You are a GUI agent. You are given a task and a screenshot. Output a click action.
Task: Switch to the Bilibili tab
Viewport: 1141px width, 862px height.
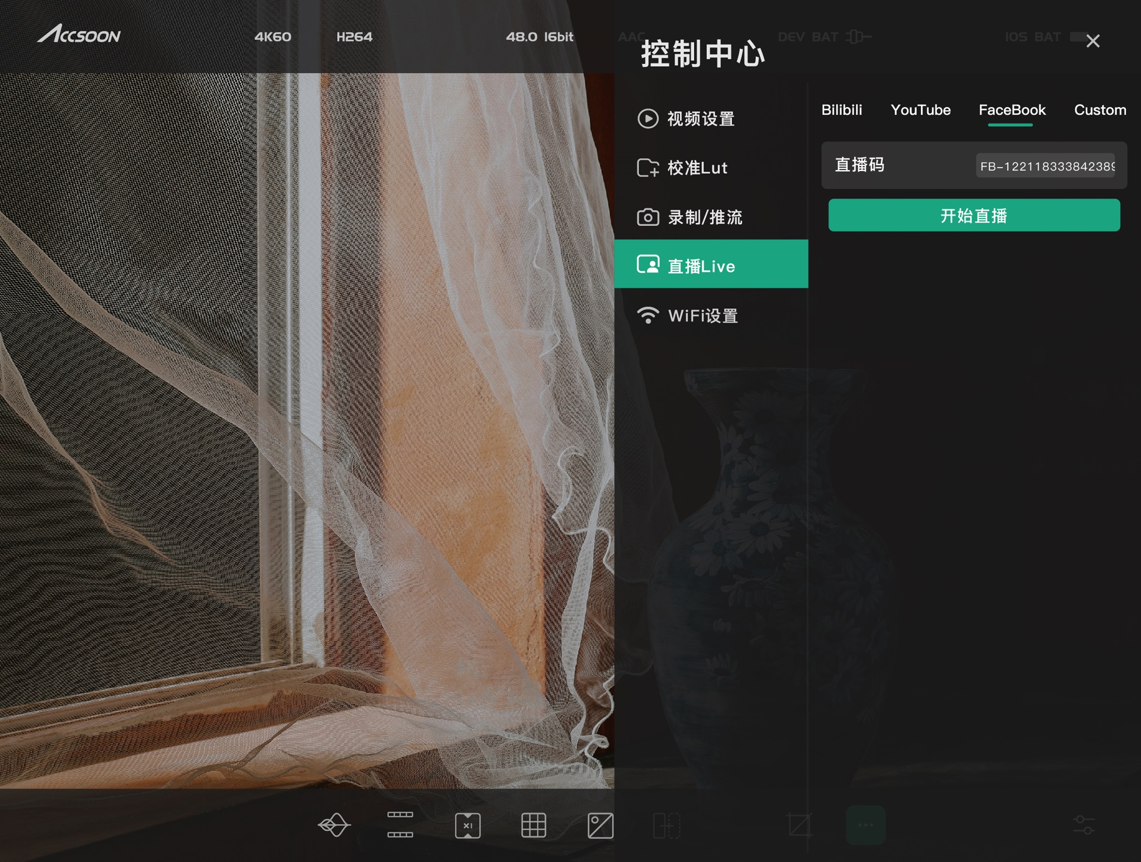tap(841, 110)
